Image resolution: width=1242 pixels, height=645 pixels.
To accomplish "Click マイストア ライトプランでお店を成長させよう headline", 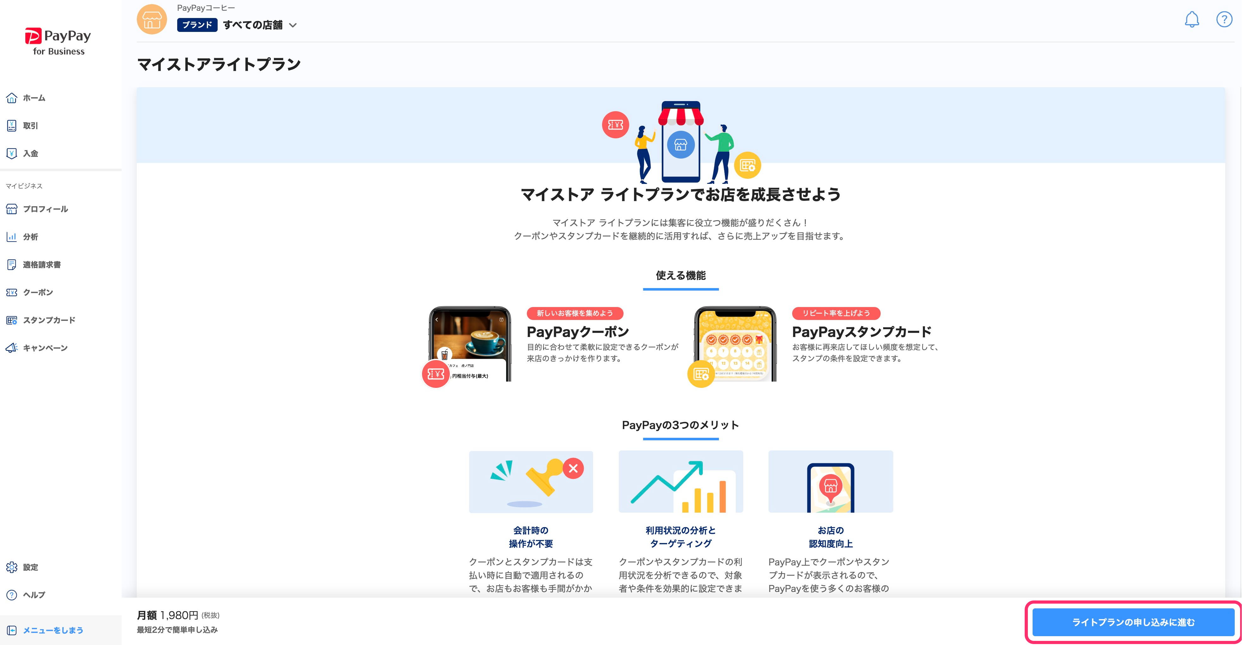I will pos(680,194).
